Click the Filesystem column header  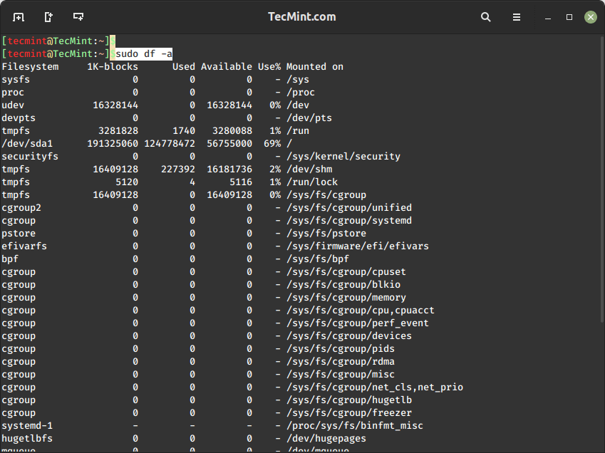pos(30,66)
